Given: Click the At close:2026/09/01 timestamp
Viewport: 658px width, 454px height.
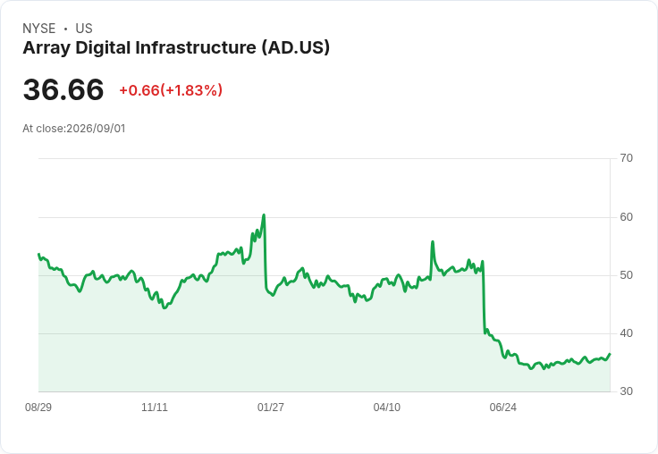Looking at the screenshot, I should 74,129.
